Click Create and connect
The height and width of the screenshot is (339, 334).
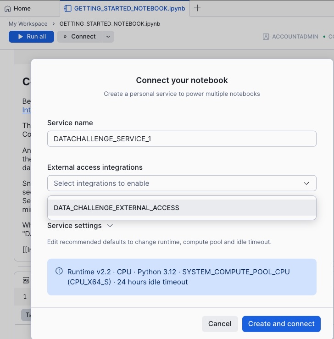pyautogui.click(x=281, y=323)
